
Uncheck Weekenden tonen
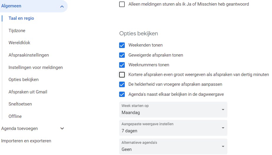point(122,45)
